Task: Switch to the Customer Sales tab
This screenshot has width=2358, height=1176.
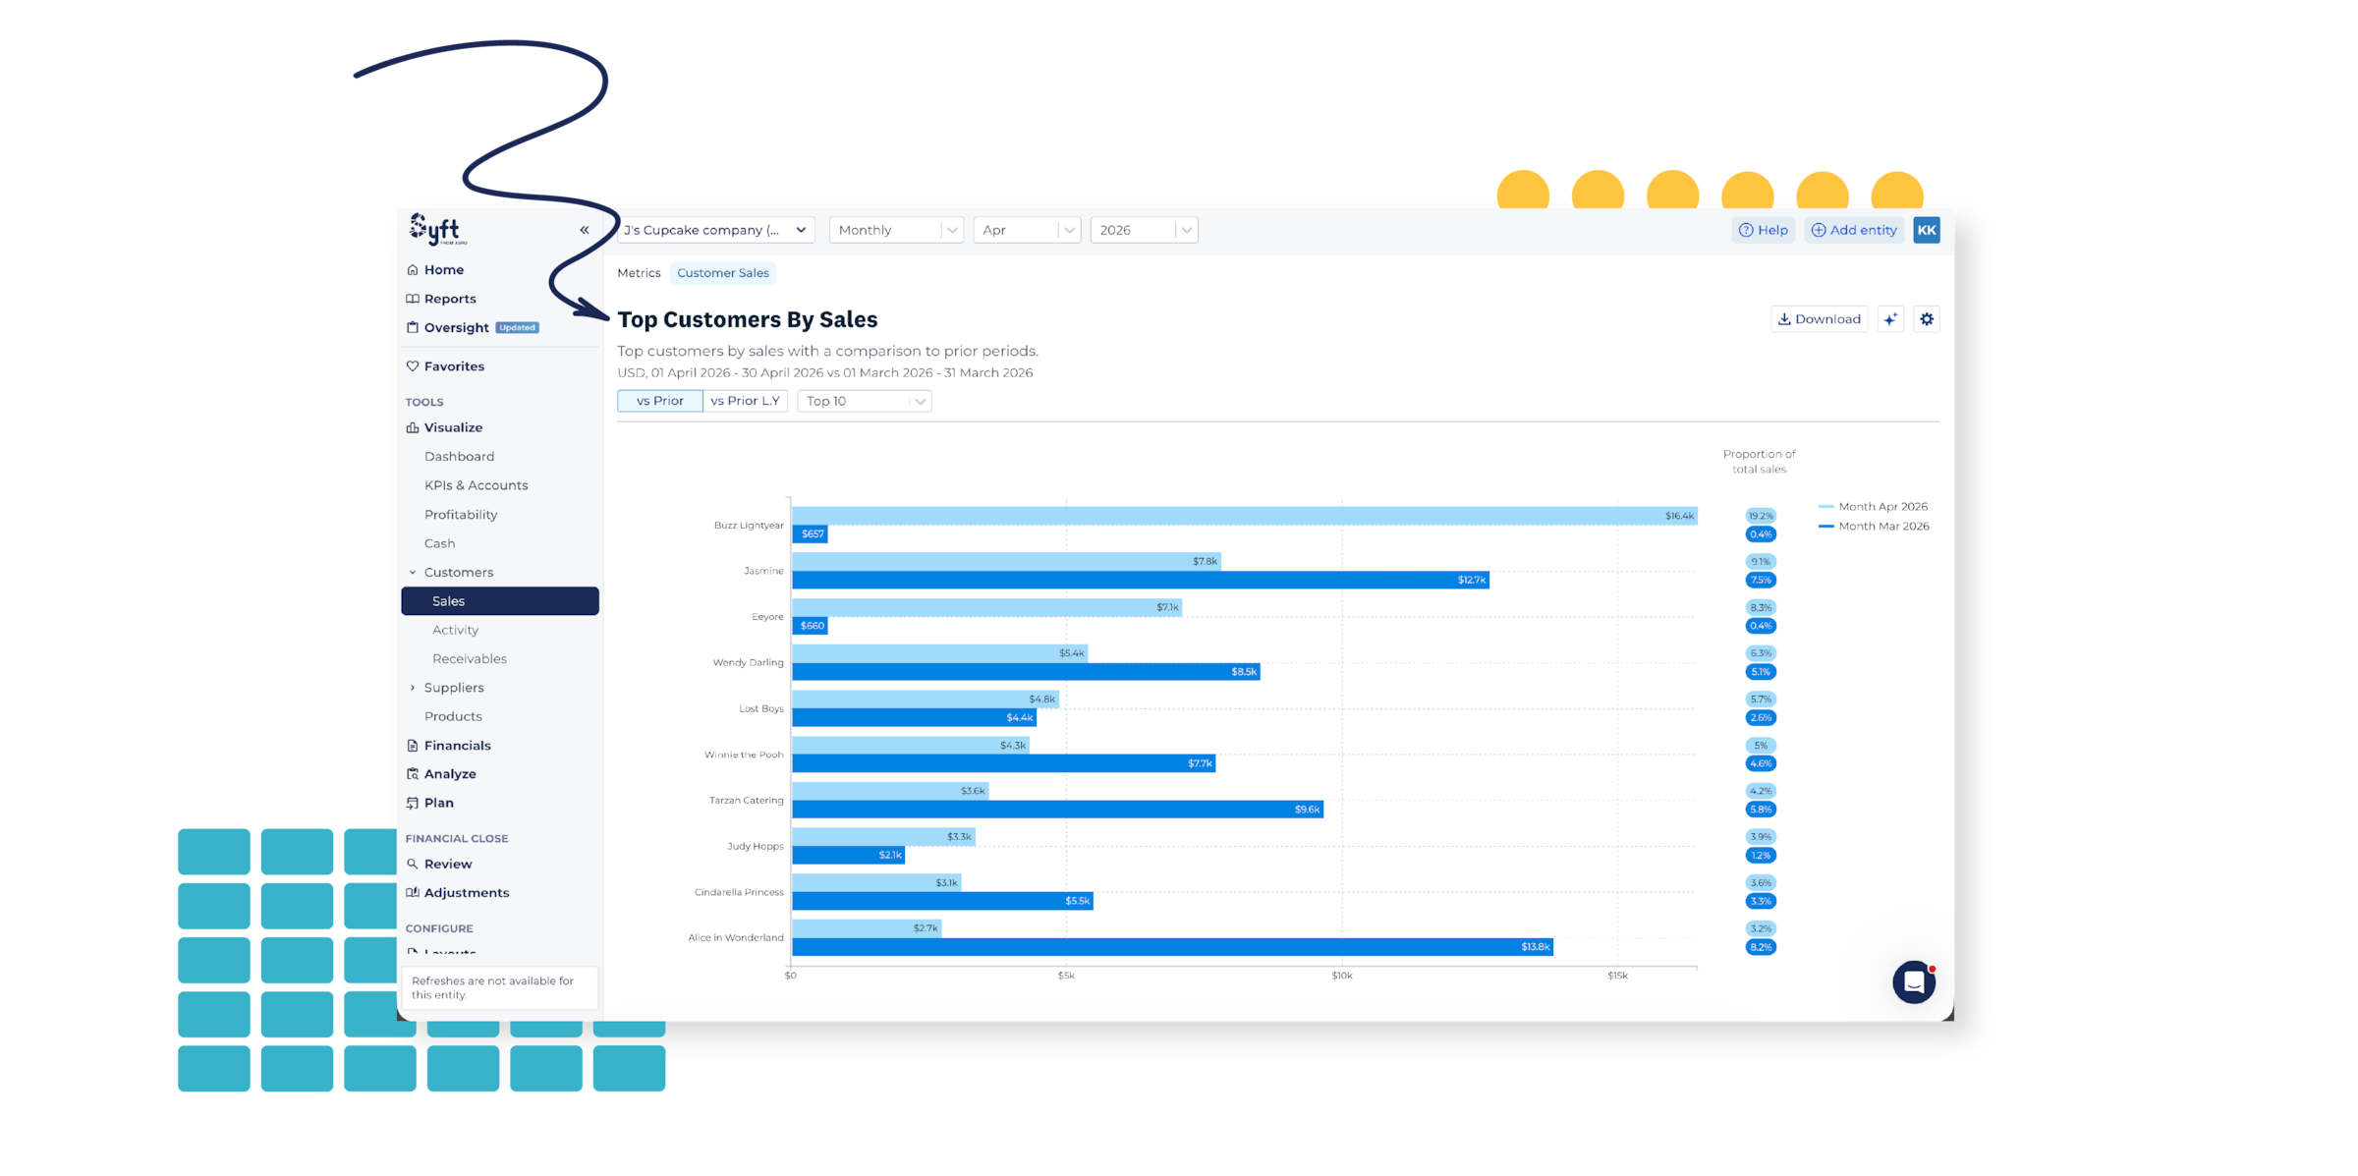Action: click(723, 273)
